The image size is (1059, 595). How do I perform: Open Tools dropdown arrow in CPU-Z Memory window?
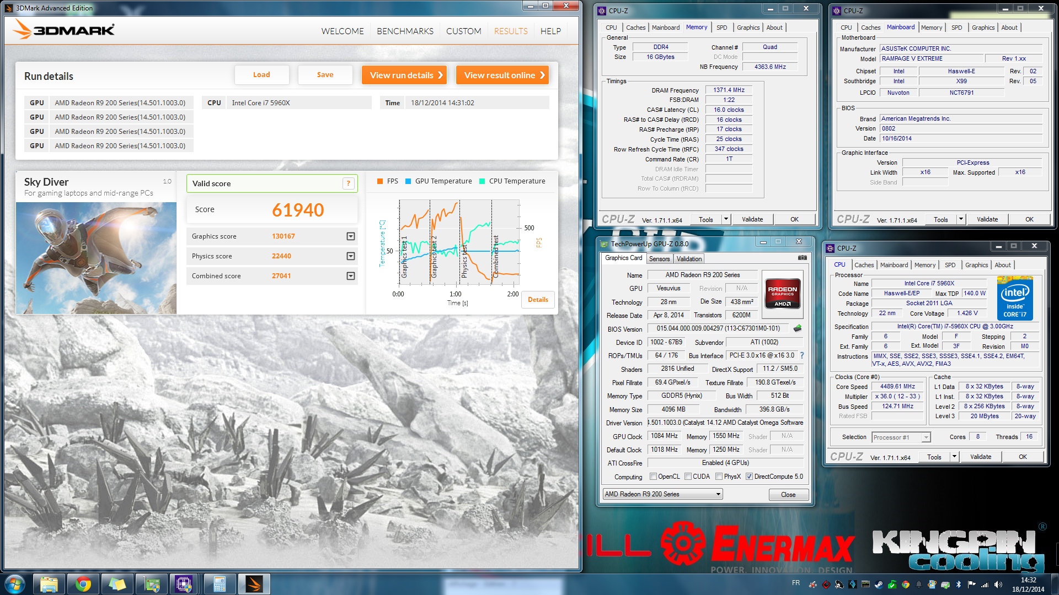(726, 219)
